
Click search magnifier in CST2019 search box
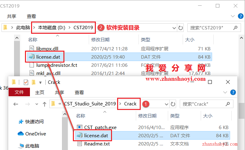point(235,28)
